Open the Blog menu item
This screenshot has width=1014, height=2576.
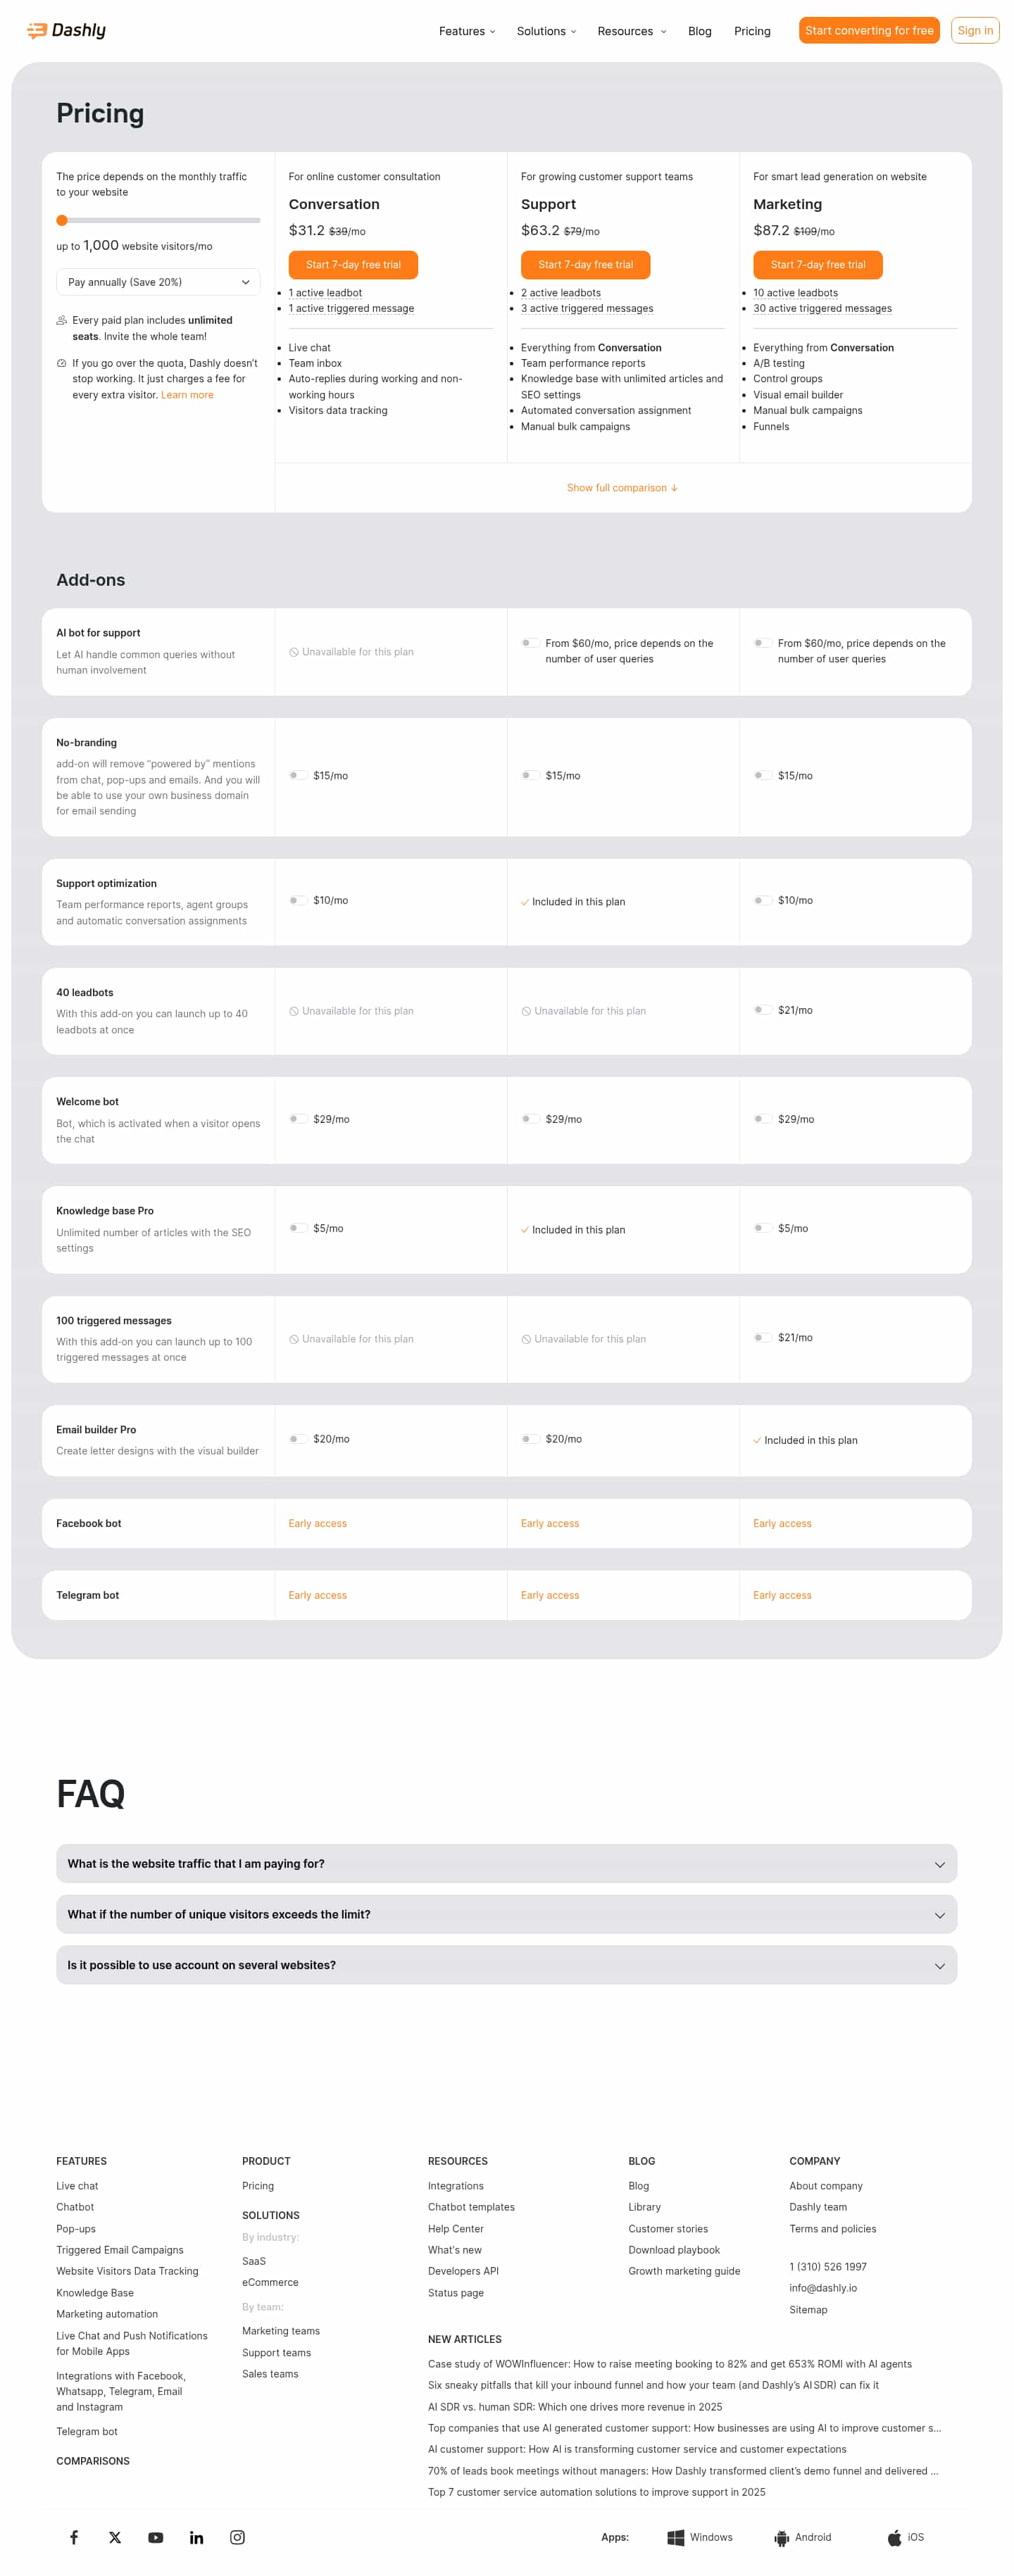699,30
